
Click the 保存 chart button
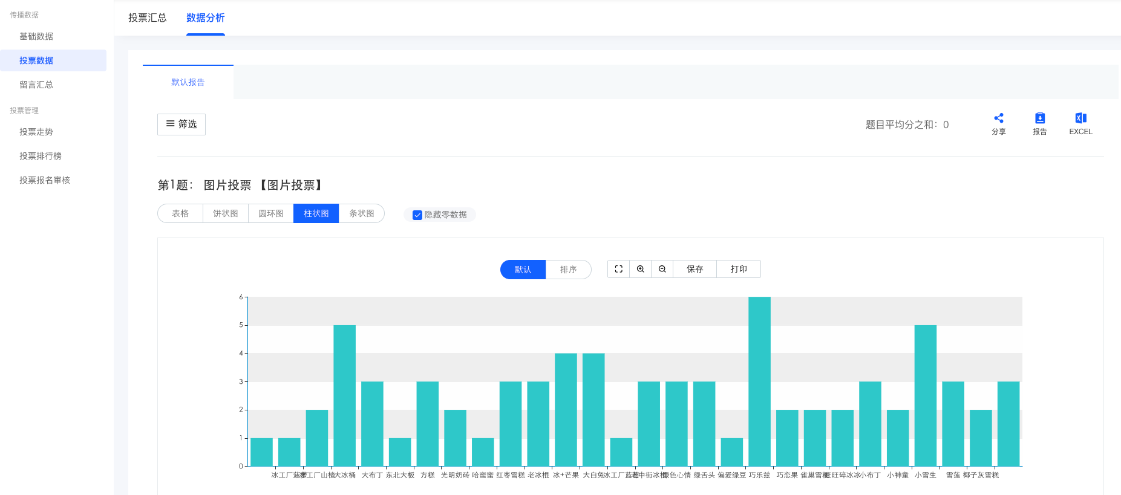[694, 269]
